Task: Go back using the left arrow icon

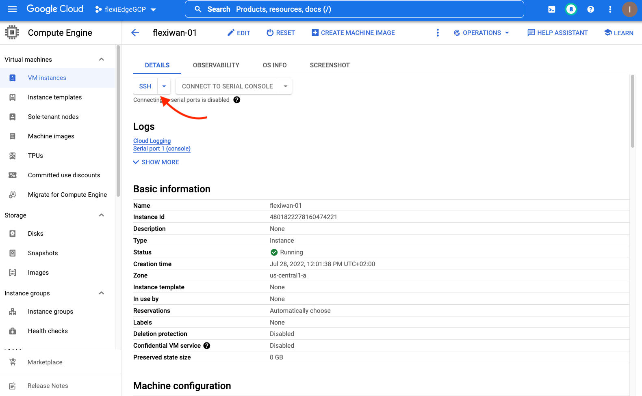Action: [135, 33]
